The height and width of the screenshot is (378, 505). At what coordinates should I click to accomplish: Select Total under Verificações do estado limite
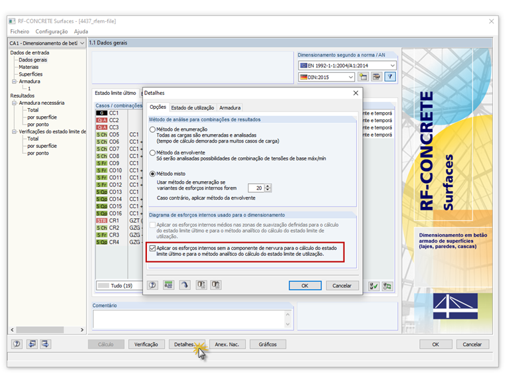(33, 139)
